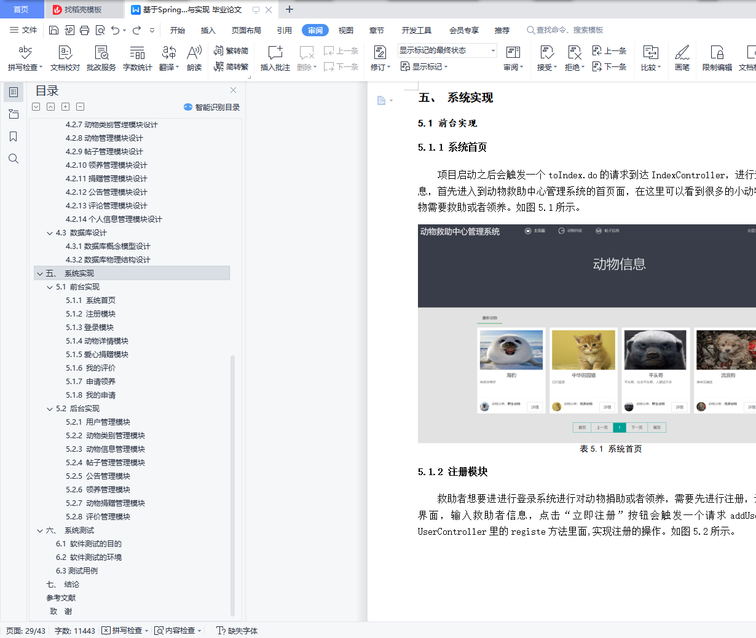
Task: Collapse the 4.3 数据库设计 node
Action: point(50,233)
